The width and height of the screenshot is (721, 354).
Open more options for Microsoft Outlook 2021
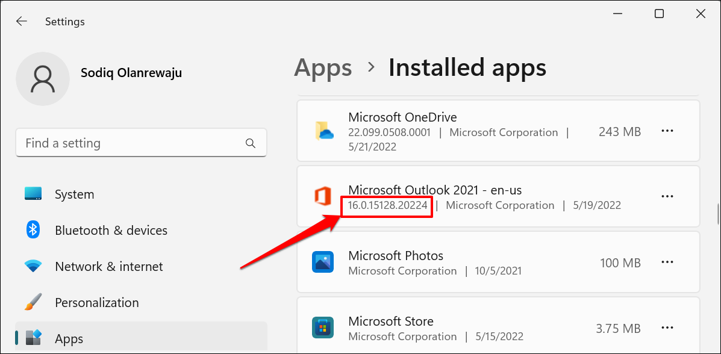point(667,197)
